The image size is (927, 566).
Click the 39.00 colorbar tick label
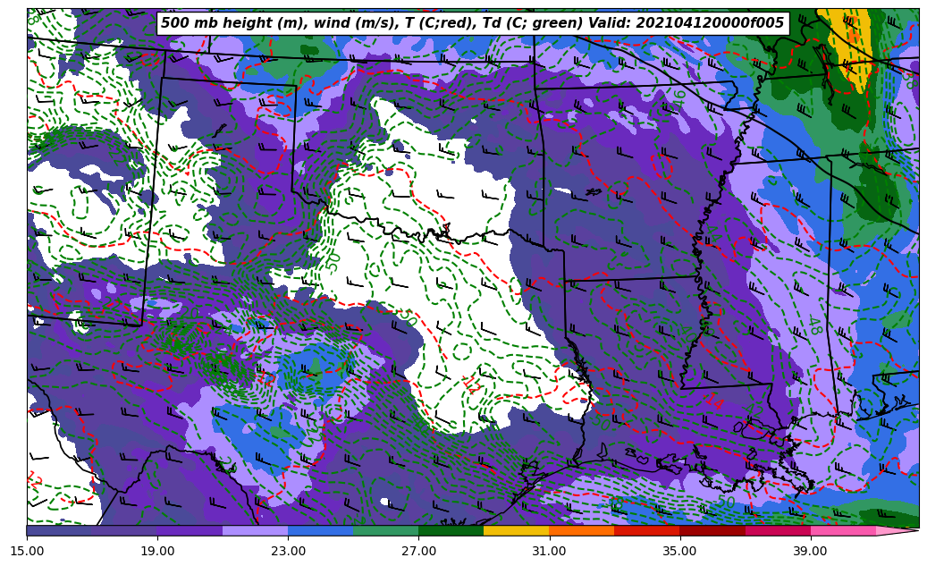(811, 551)
